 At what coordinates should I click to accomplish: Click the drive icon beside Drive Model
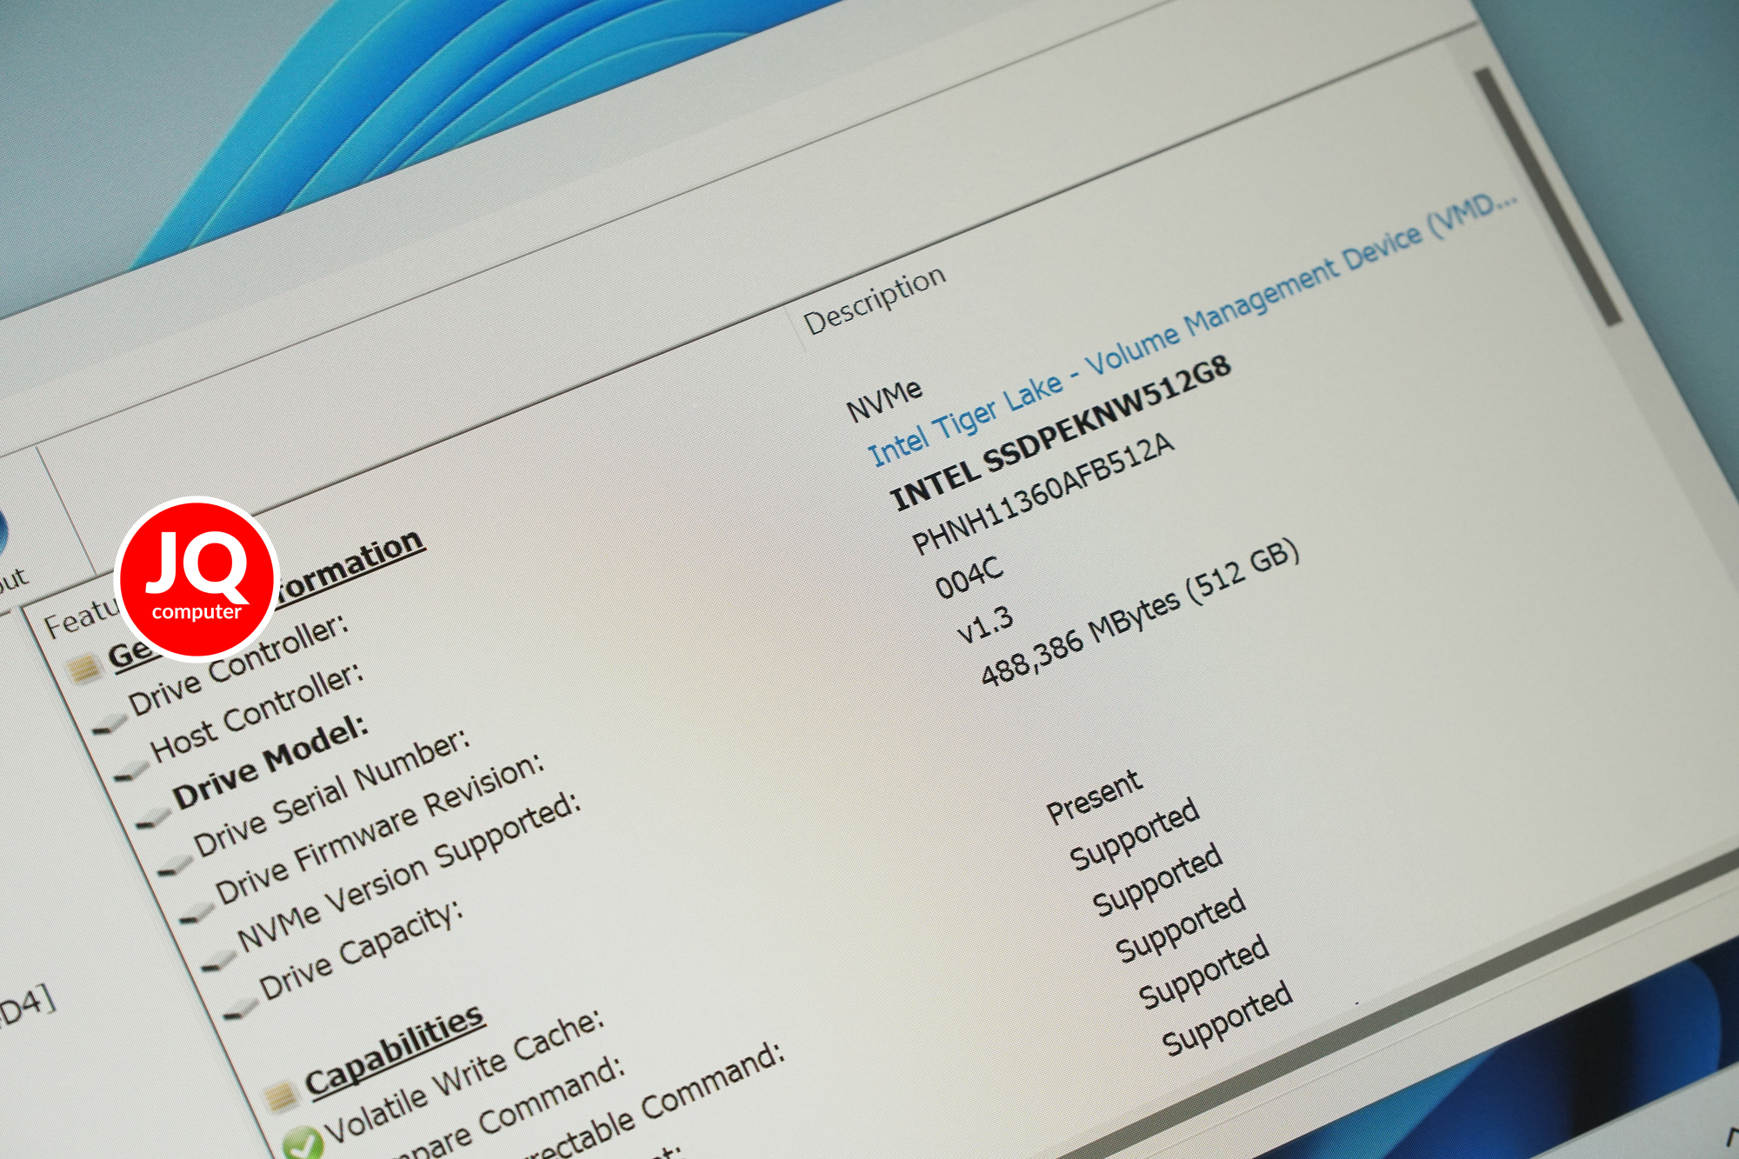(x=153, y=817)
